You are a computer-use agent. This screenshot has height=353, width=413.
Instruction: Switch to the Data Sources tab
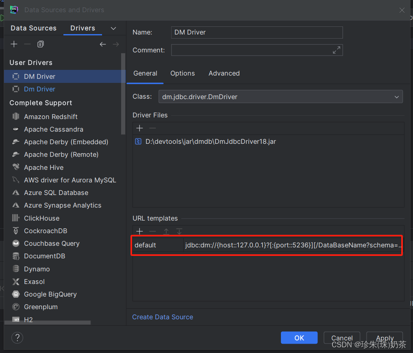pyautogui.click(x=33, y=28)
